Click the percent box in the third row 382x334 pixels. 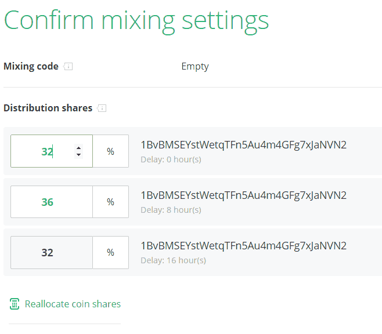click(x=110, y=252)
